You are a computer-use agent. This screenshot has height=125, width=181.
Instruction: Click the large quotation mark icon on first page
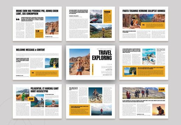point(18,19)
